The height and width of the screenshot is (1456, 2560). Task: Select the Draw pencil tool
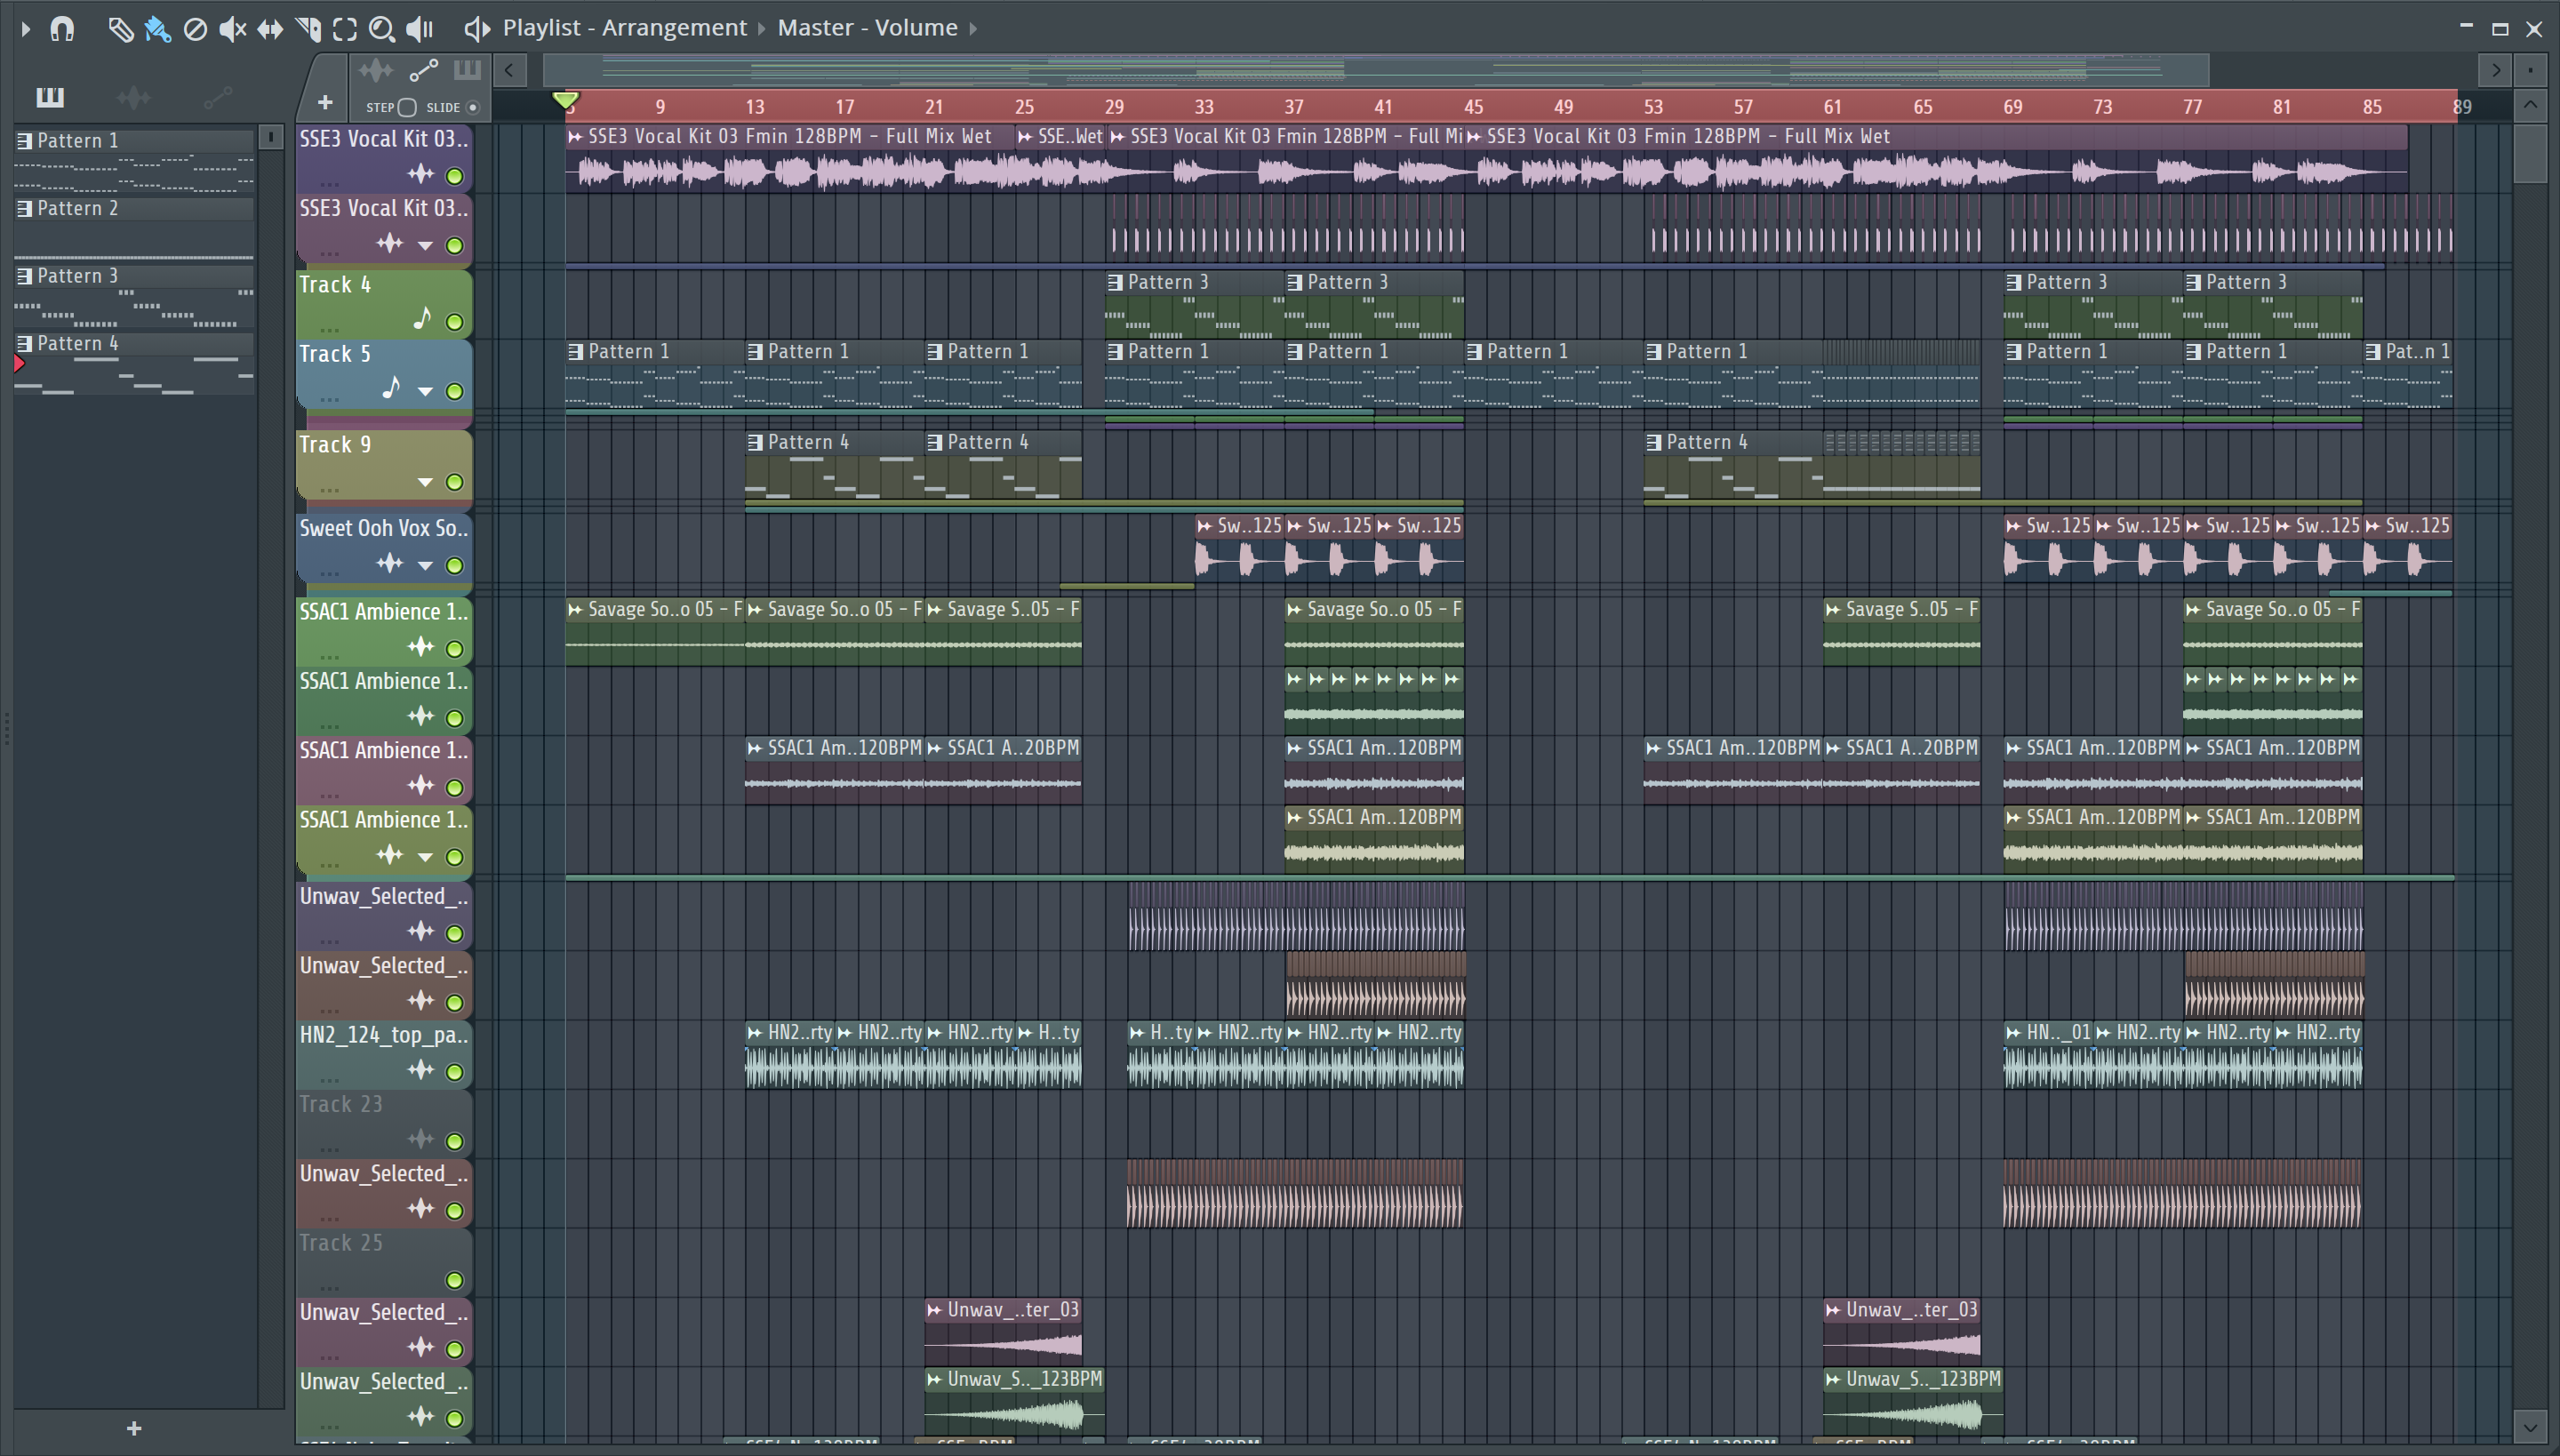click(x=121, y=29)
